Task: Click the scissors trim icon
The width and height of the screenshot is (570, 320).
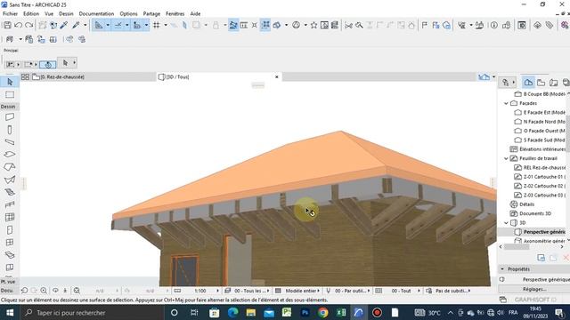Action: [348, 25]
